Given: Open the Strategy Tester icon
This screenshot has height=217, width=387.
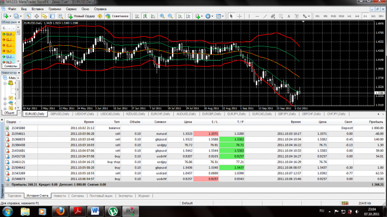Looking at the screenshot, I should click(60, 16).
